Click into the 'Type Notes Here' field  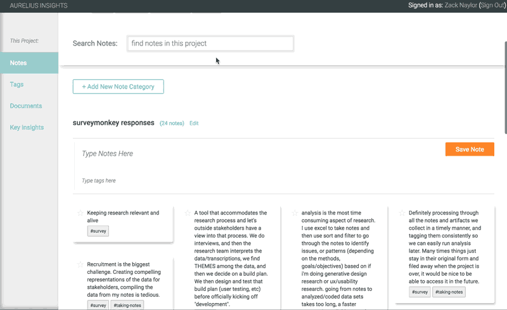tap(253, 154)
